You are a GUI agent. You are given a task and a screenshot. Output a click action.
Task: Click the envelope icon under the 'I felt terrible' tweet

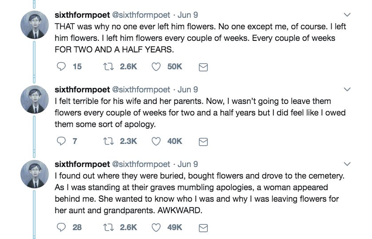(203, 142)
